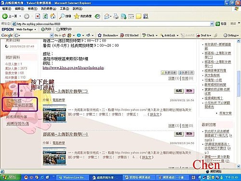Open the 貞媽保姆外傳 sidebar link
The width and height of the screenshot is (241, 181).
[18, 124]
